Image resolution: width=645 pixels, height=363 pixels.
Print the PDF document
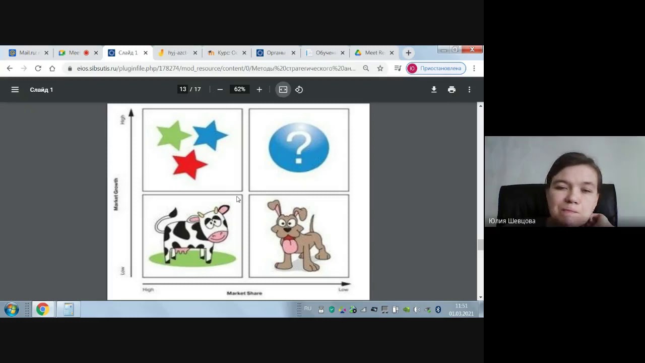pyautogui.click(x=451, y=89)
